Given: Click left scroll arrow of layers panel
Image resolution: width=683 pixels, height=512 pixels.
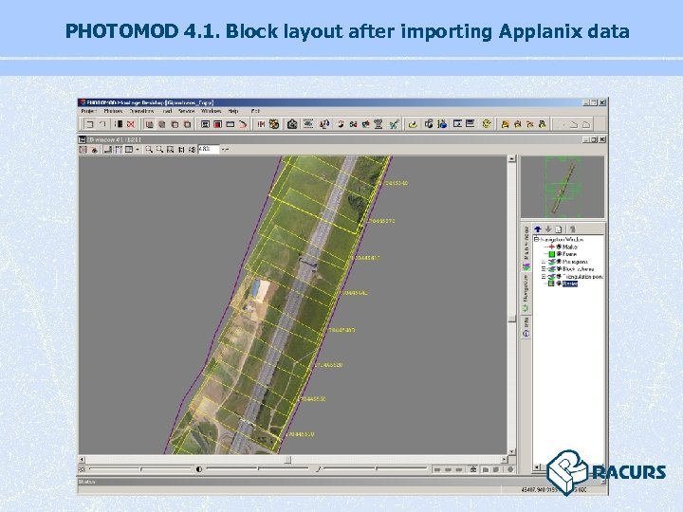Looking at the screenshot, I should [x=537, y=466].
